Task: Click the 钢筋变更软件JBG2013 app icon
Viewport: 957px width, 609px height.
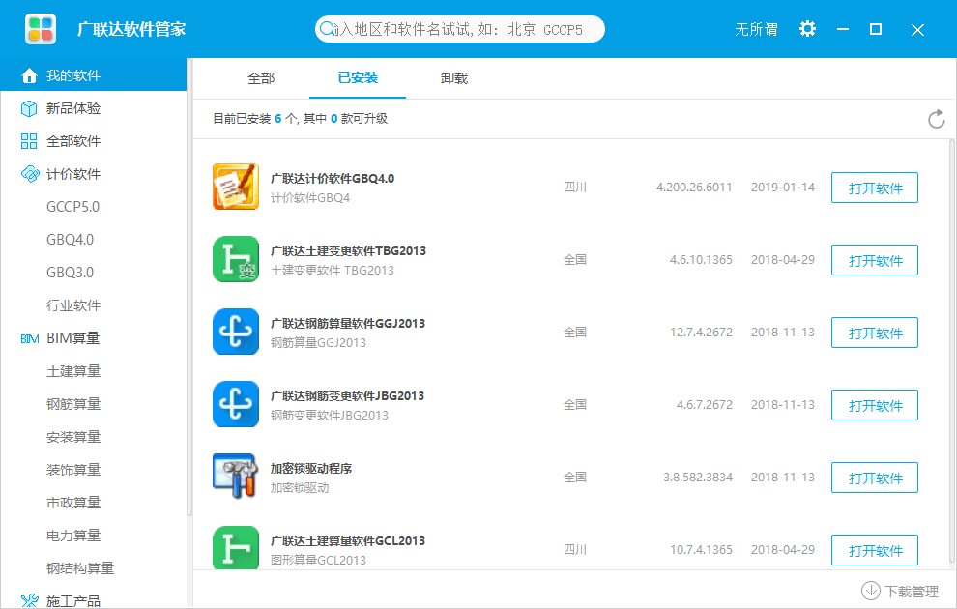Action: [x=236, y=405]
